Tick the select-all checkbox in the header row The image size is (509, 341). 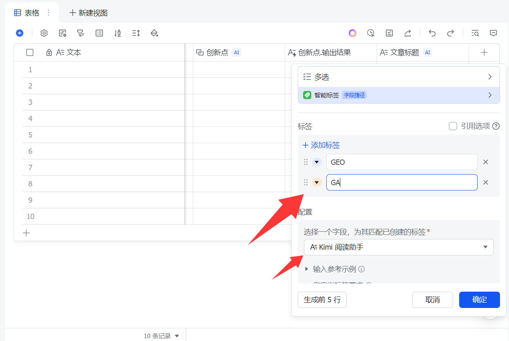coord(30,52)
